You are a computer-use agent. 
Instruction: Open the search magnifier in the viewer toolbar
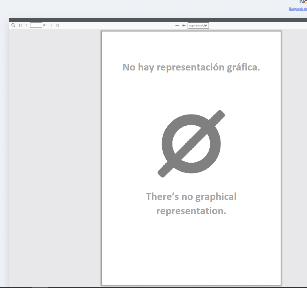tap(13, 25)
